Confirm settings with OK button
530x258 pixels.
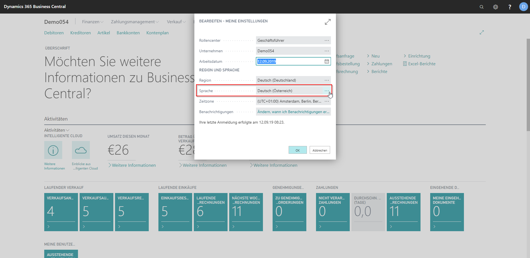pos(297,150)
